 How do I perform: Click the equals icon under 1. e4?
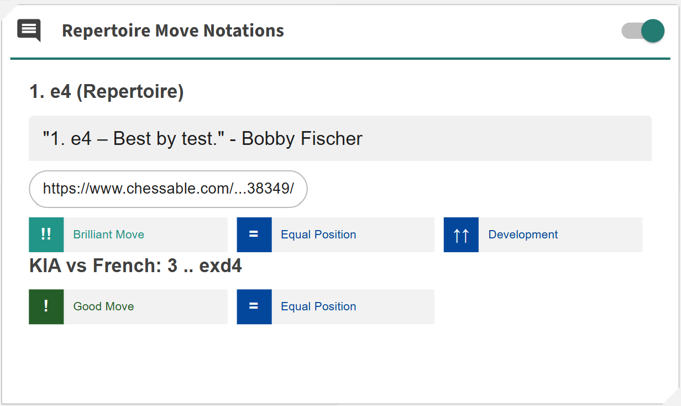[x=254, y=235]
